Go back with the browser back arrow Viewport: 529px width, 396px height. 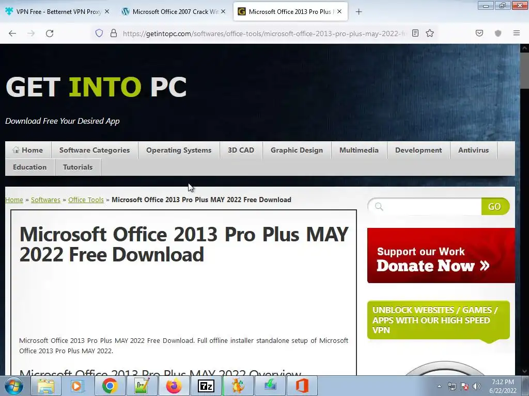pyautogui.click(x=12, y=34)
